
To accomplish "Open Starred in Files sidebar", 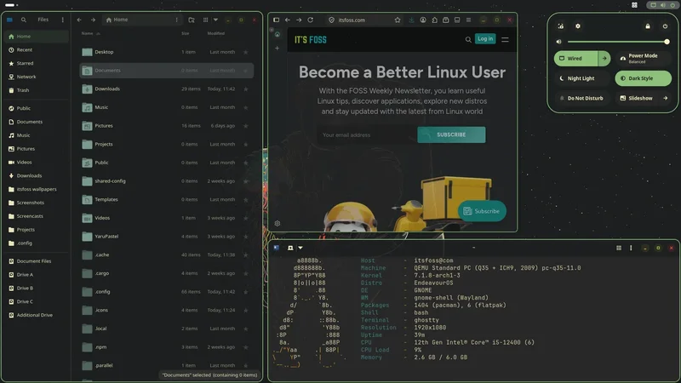I will coord(36,63).
